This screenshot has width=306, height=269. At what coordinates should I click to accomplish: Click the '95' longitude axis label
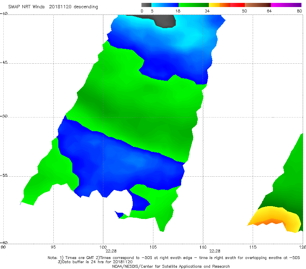tap(53, 247)
